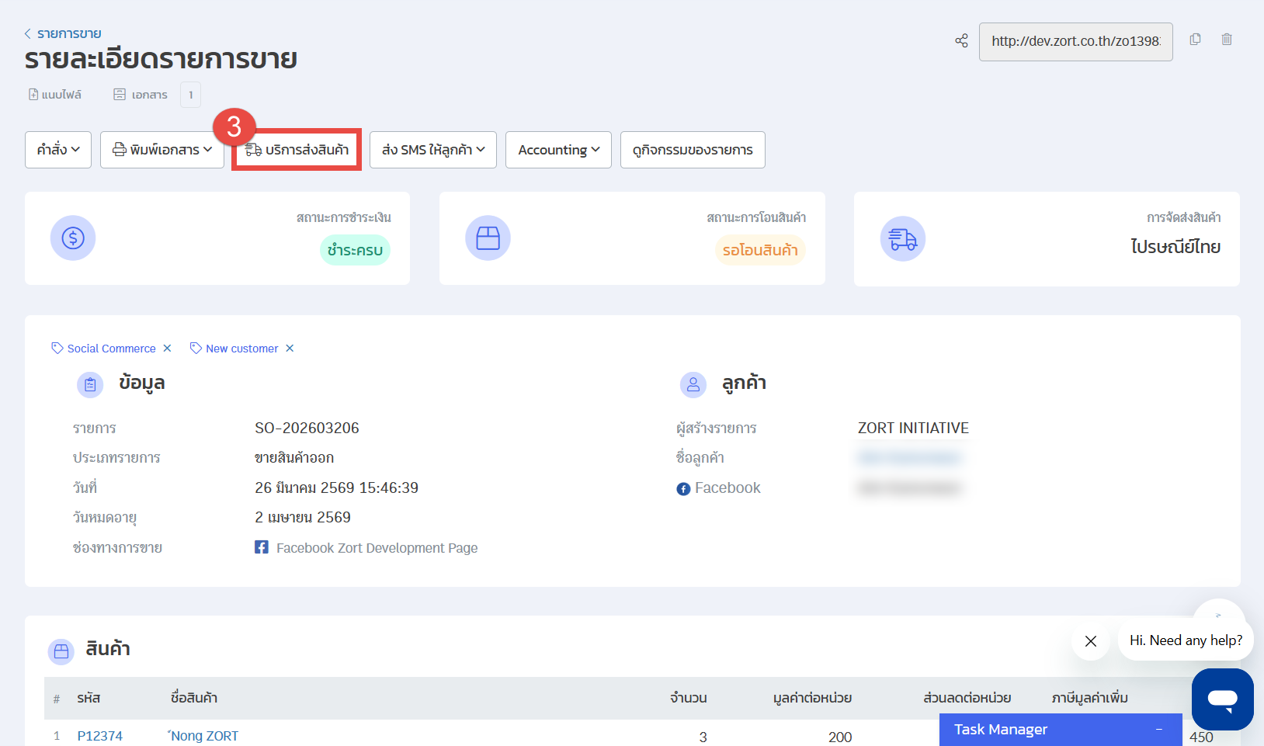Image resolution: width=1264 pixels, height=746 pixels.
Task: Click the trash icon to delete the order
Action: (x=1227, y=40)
